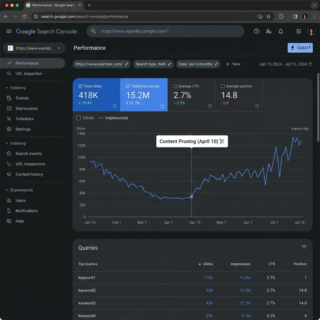Screen dimensions: 320x320
Task: Click the URL inspection search field
Action: point(165,31)
